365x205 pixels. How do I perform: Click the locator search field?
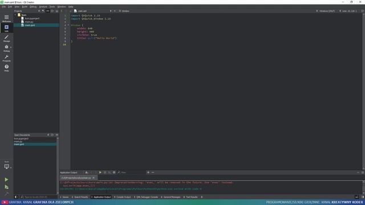pyautogui.click(x=38, y=197)
